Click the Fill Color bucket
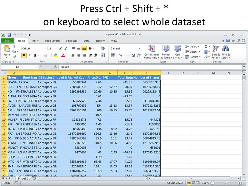This screenshot has width=248, height=186. (x=55, y=55)
